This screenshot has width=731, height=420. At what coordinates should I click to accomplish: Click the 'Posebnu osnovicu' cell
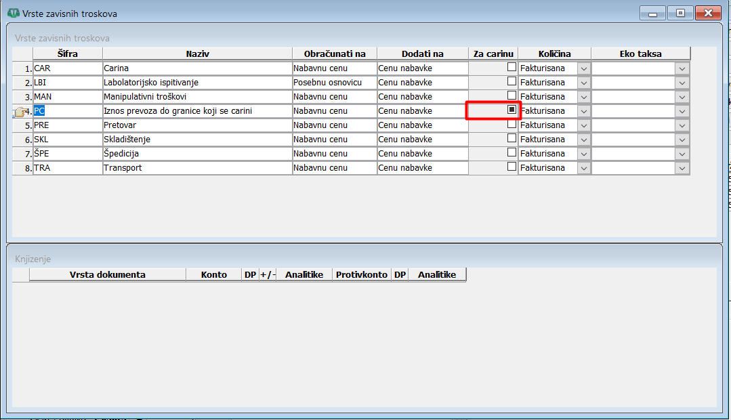(334, 83)
